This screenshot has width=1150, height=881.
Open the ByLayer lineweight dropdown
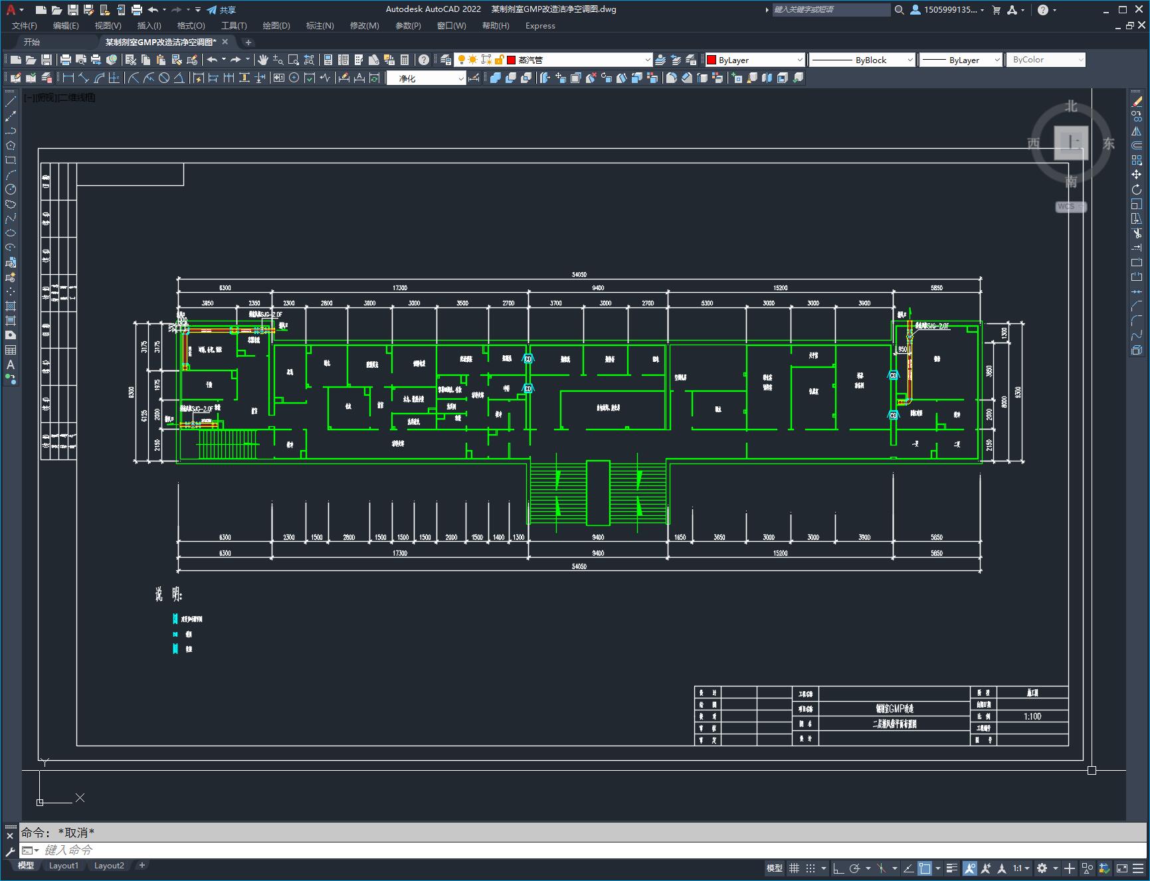(x=961, y=60)
